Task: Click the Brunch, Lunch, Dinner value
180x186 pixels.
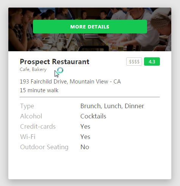Action: pyautogui.click(x=112, y=106)
